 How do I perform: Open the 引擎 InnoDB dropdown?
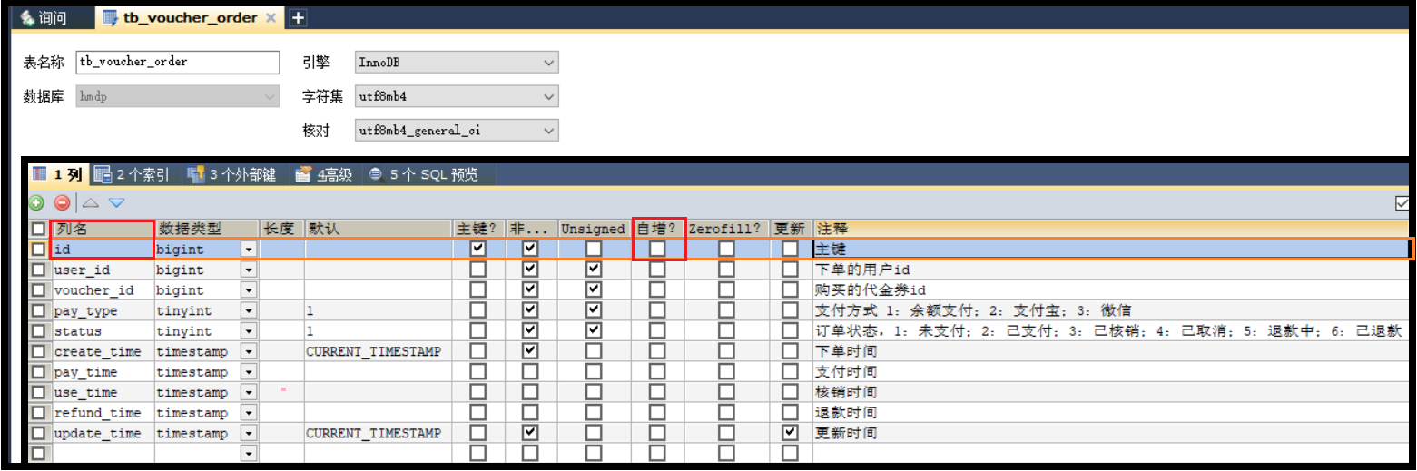pyautogui.click(x=457, y=62)
